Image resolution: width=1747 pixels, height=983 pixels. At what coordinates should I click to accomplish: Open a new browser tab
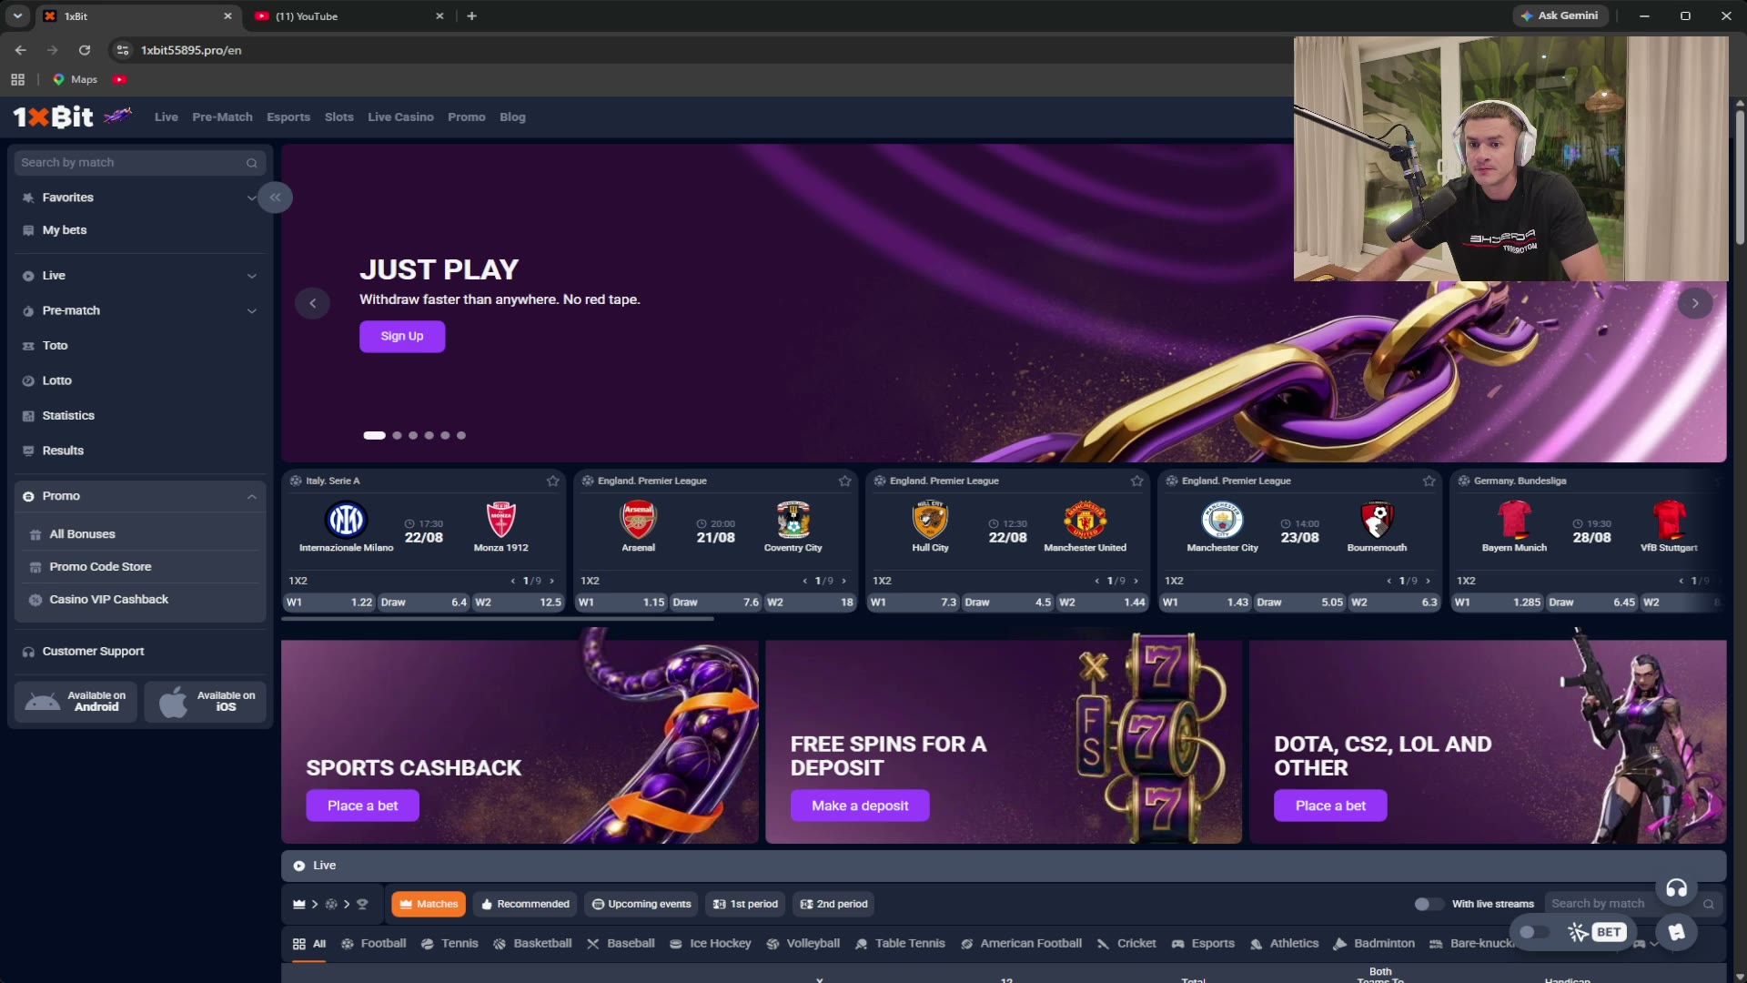[471, 15]
